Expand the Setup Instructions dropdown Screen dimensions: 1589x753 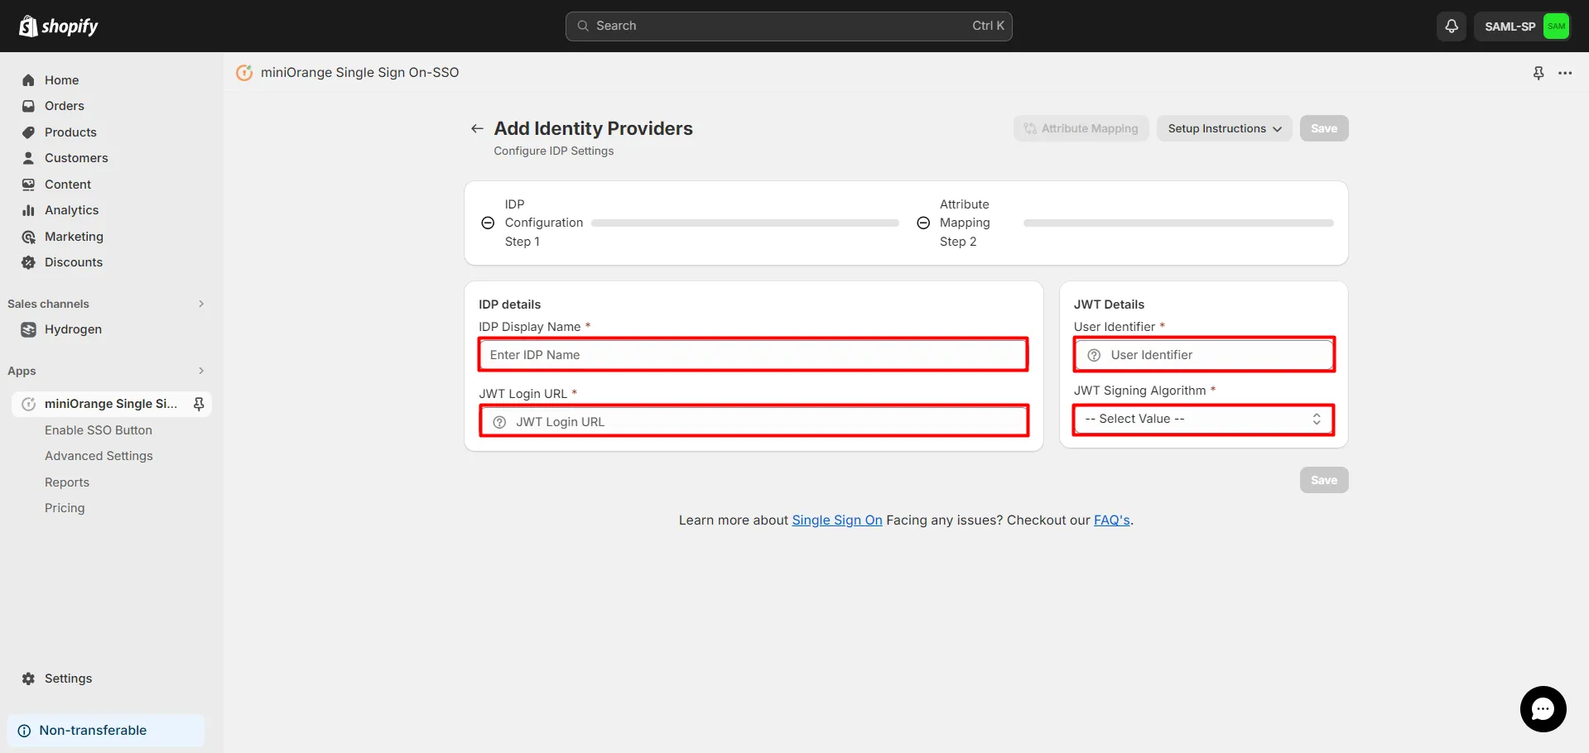[x=1224, y=127]
